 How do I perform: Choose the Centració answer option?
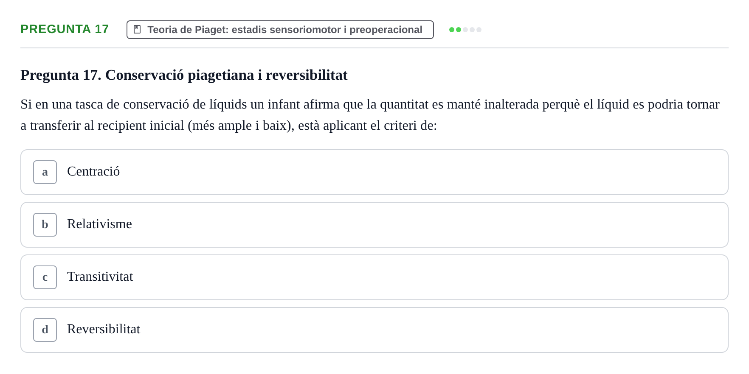374,172
